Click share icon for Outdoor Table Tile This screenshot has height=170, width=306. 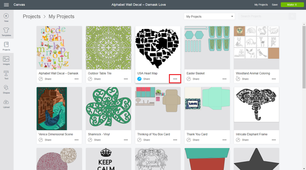point(90,79)
